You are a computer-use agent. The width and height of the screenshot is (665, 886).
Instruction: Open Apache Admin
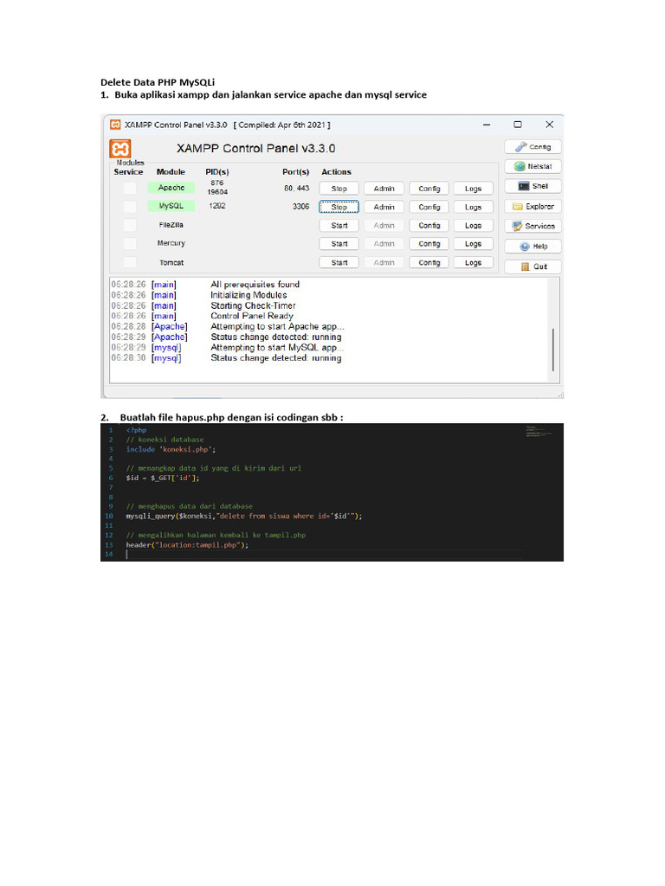(x=384, y=189)
